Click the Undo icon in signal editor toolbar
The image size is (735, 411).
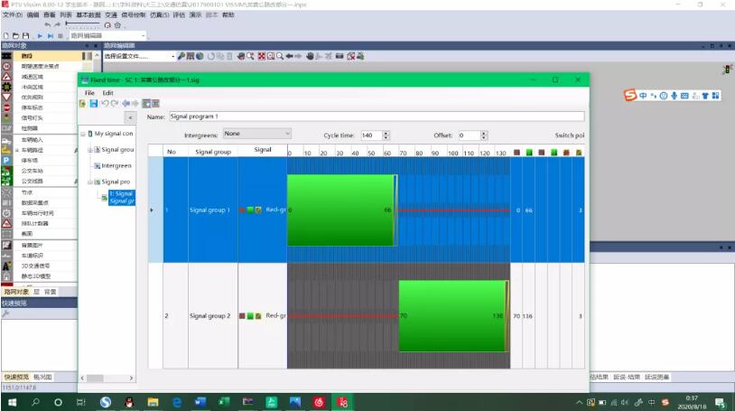pyautogui.click(x=105, y=104)
